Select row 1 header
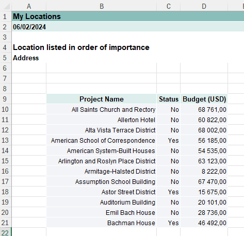 [5, 16]
